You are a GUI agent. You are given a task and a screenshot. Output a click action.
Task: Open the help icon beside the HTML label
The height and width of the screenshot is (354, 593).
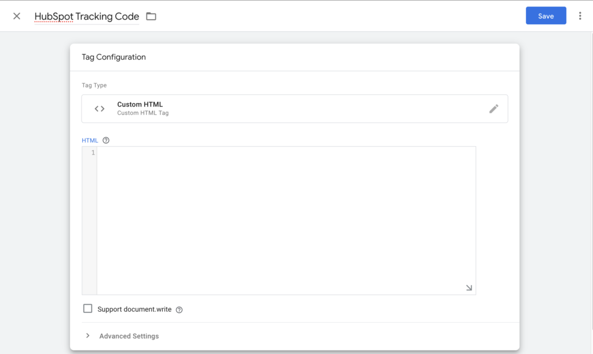(105, 140)
